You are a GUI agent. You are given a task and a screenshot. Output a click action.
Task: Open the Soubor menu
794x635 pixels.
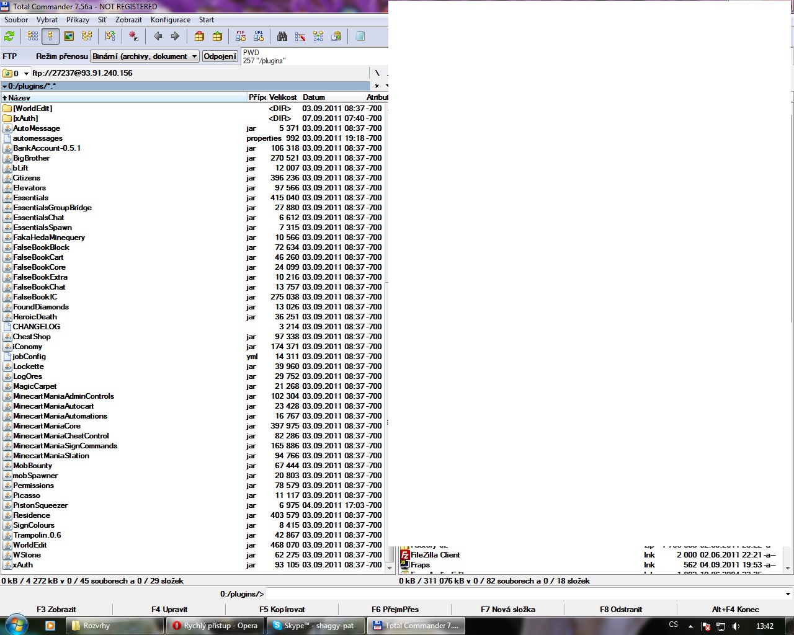pyautogui.click(x=16, y=20)
